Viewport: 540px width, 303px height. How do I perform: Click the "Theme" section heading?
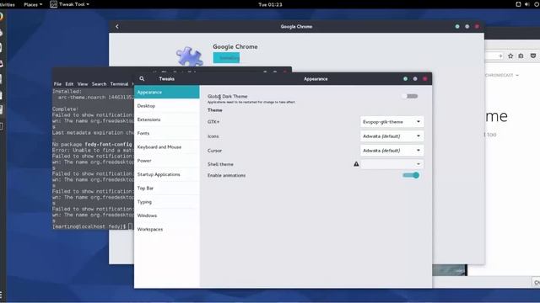pyautogui.click(x=215, y=110)
